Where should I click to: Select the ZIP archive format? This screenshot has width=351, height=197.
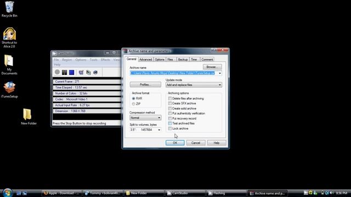[x=133, y=104]
